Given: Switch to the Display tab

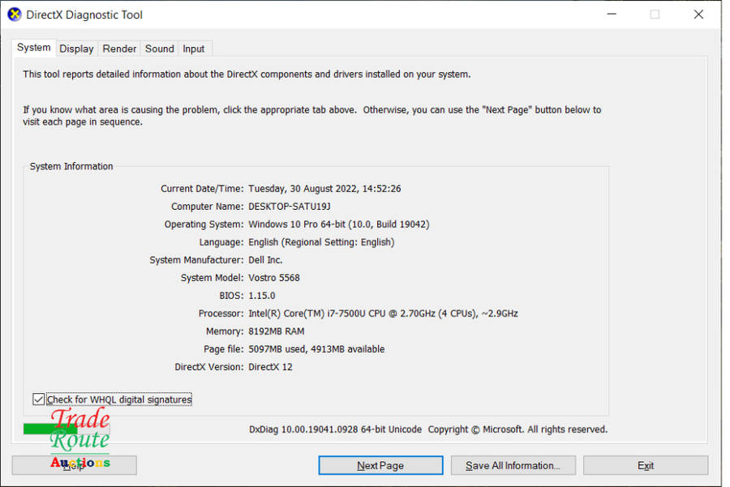Looking at the screenshot, I should coord(76,49).
